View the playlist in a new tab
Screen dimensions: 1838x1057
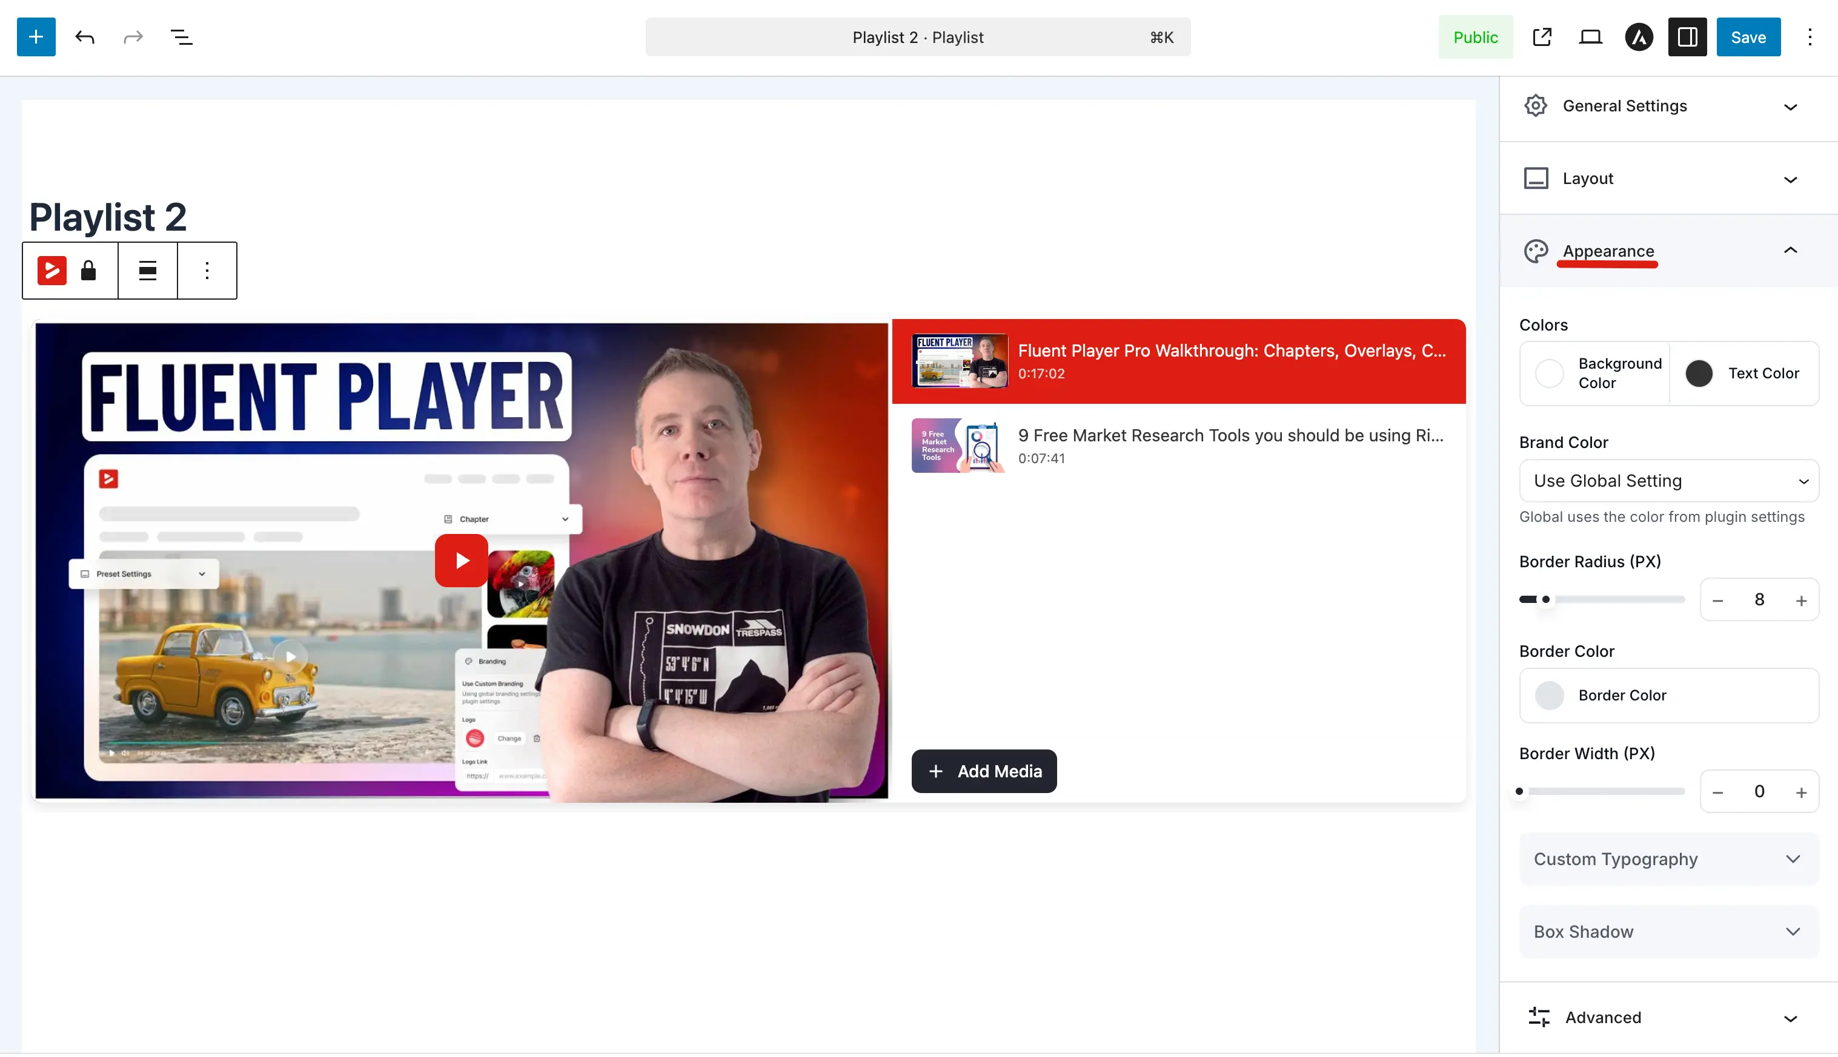click(1542, 37)
